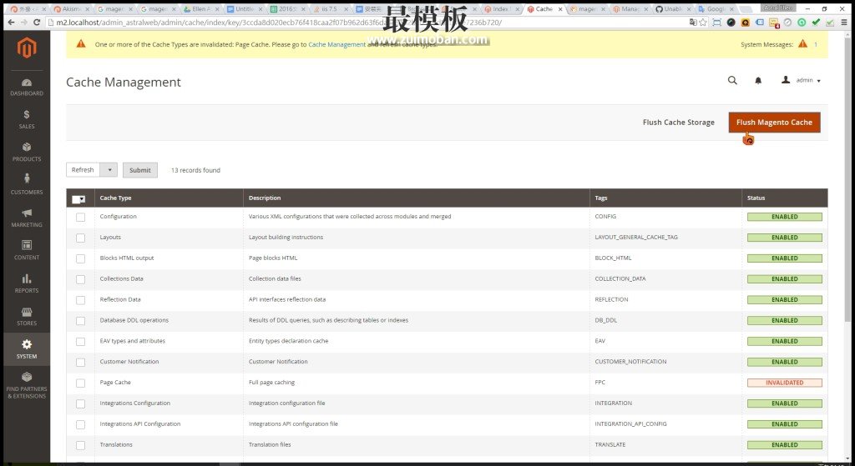The image size is (855, 466).
Task: Tick the EAV types and attributes checkbox
Action: (81, 341)
